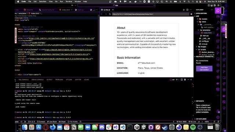Click Connect in the status bar
The height and width of the screenshot is (132, 235).
[x=41, y=122]
